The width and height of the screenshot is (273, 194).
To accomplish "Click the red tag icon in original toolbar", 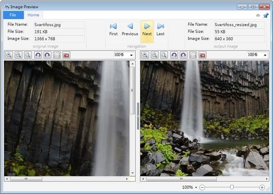I will tap(66, 55).
